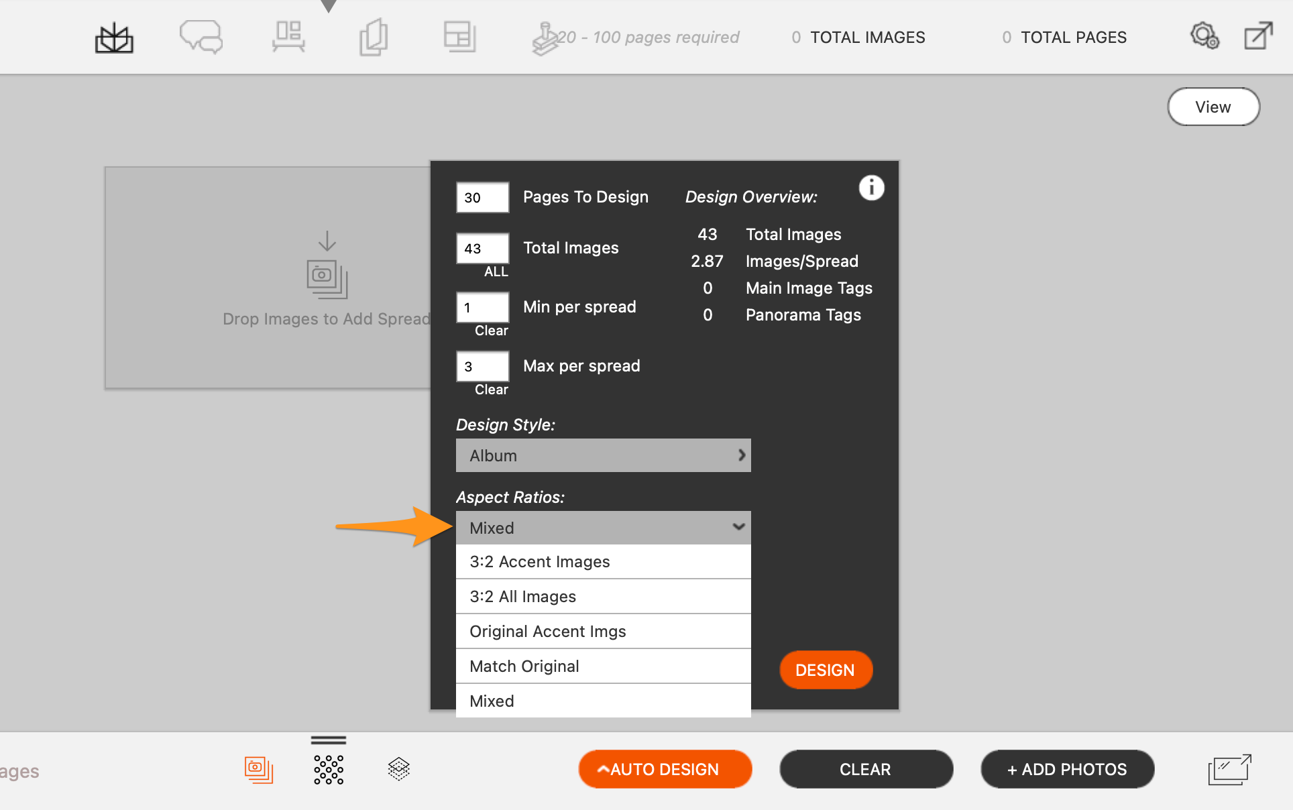
Task: Collapse the Aspect Ratios Mixed dropdown
Action: click(x=604, y=528)
